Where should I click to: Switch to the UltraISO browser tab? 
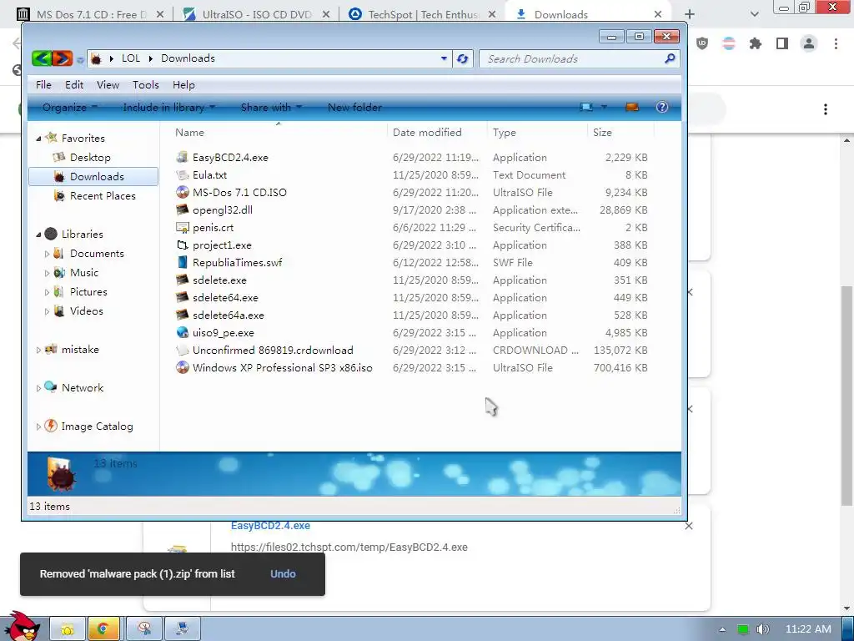[x=255, y=14]
